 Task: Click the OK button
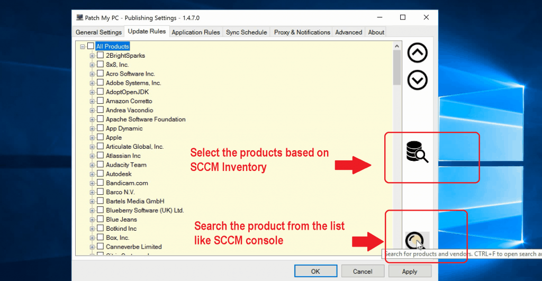pyautogui.click(x=315, y=271)
